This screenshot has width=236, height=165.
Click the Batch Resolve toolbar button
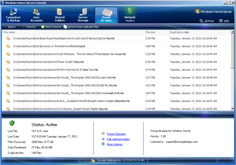(x=51, y=27)
